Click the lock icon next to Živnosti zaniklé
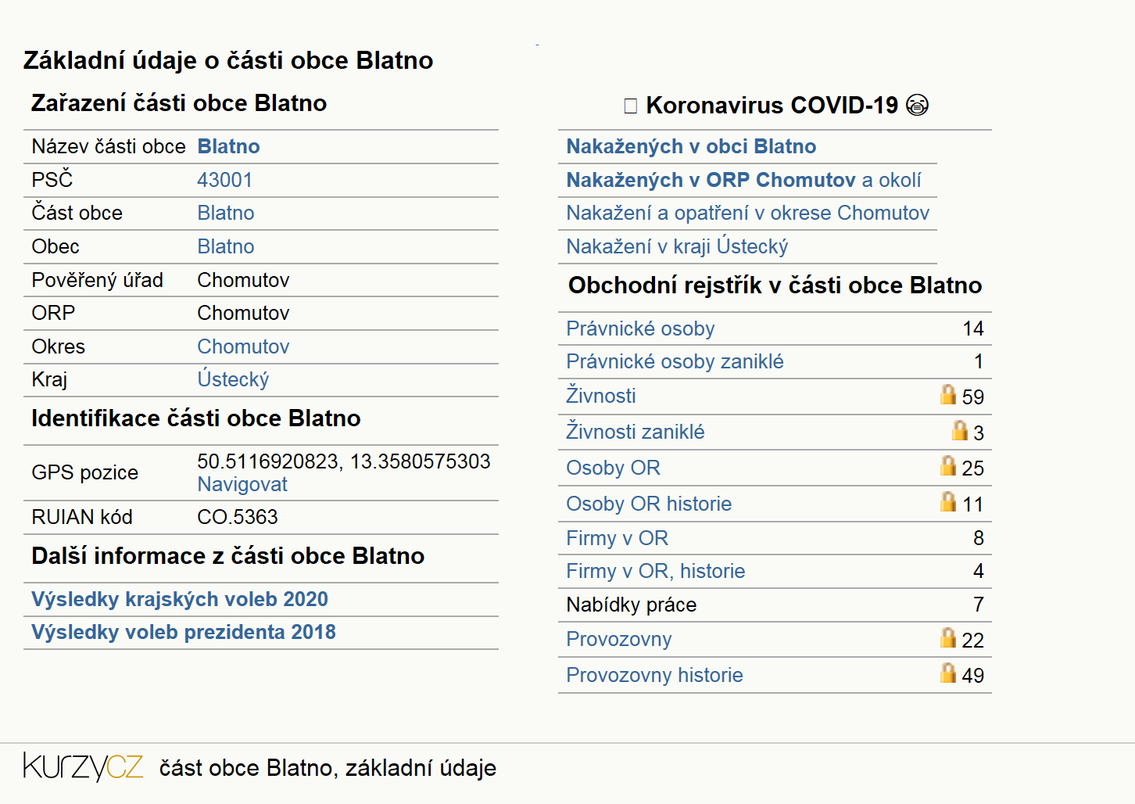 960,430
